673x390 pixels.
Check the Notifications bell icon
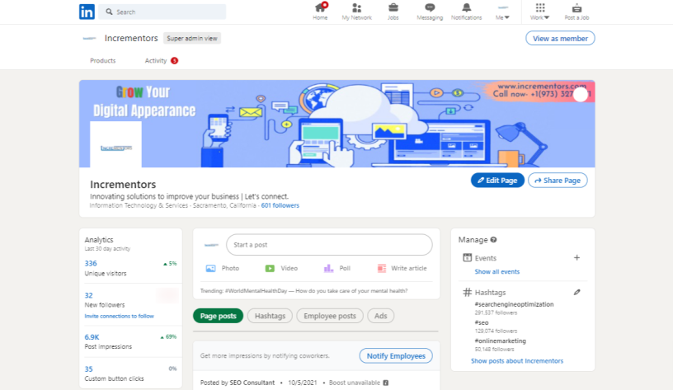[x=466, y=8]
